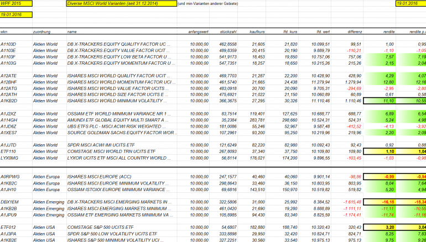Select the green rendite cell 12,80

(x=380, y=82)
